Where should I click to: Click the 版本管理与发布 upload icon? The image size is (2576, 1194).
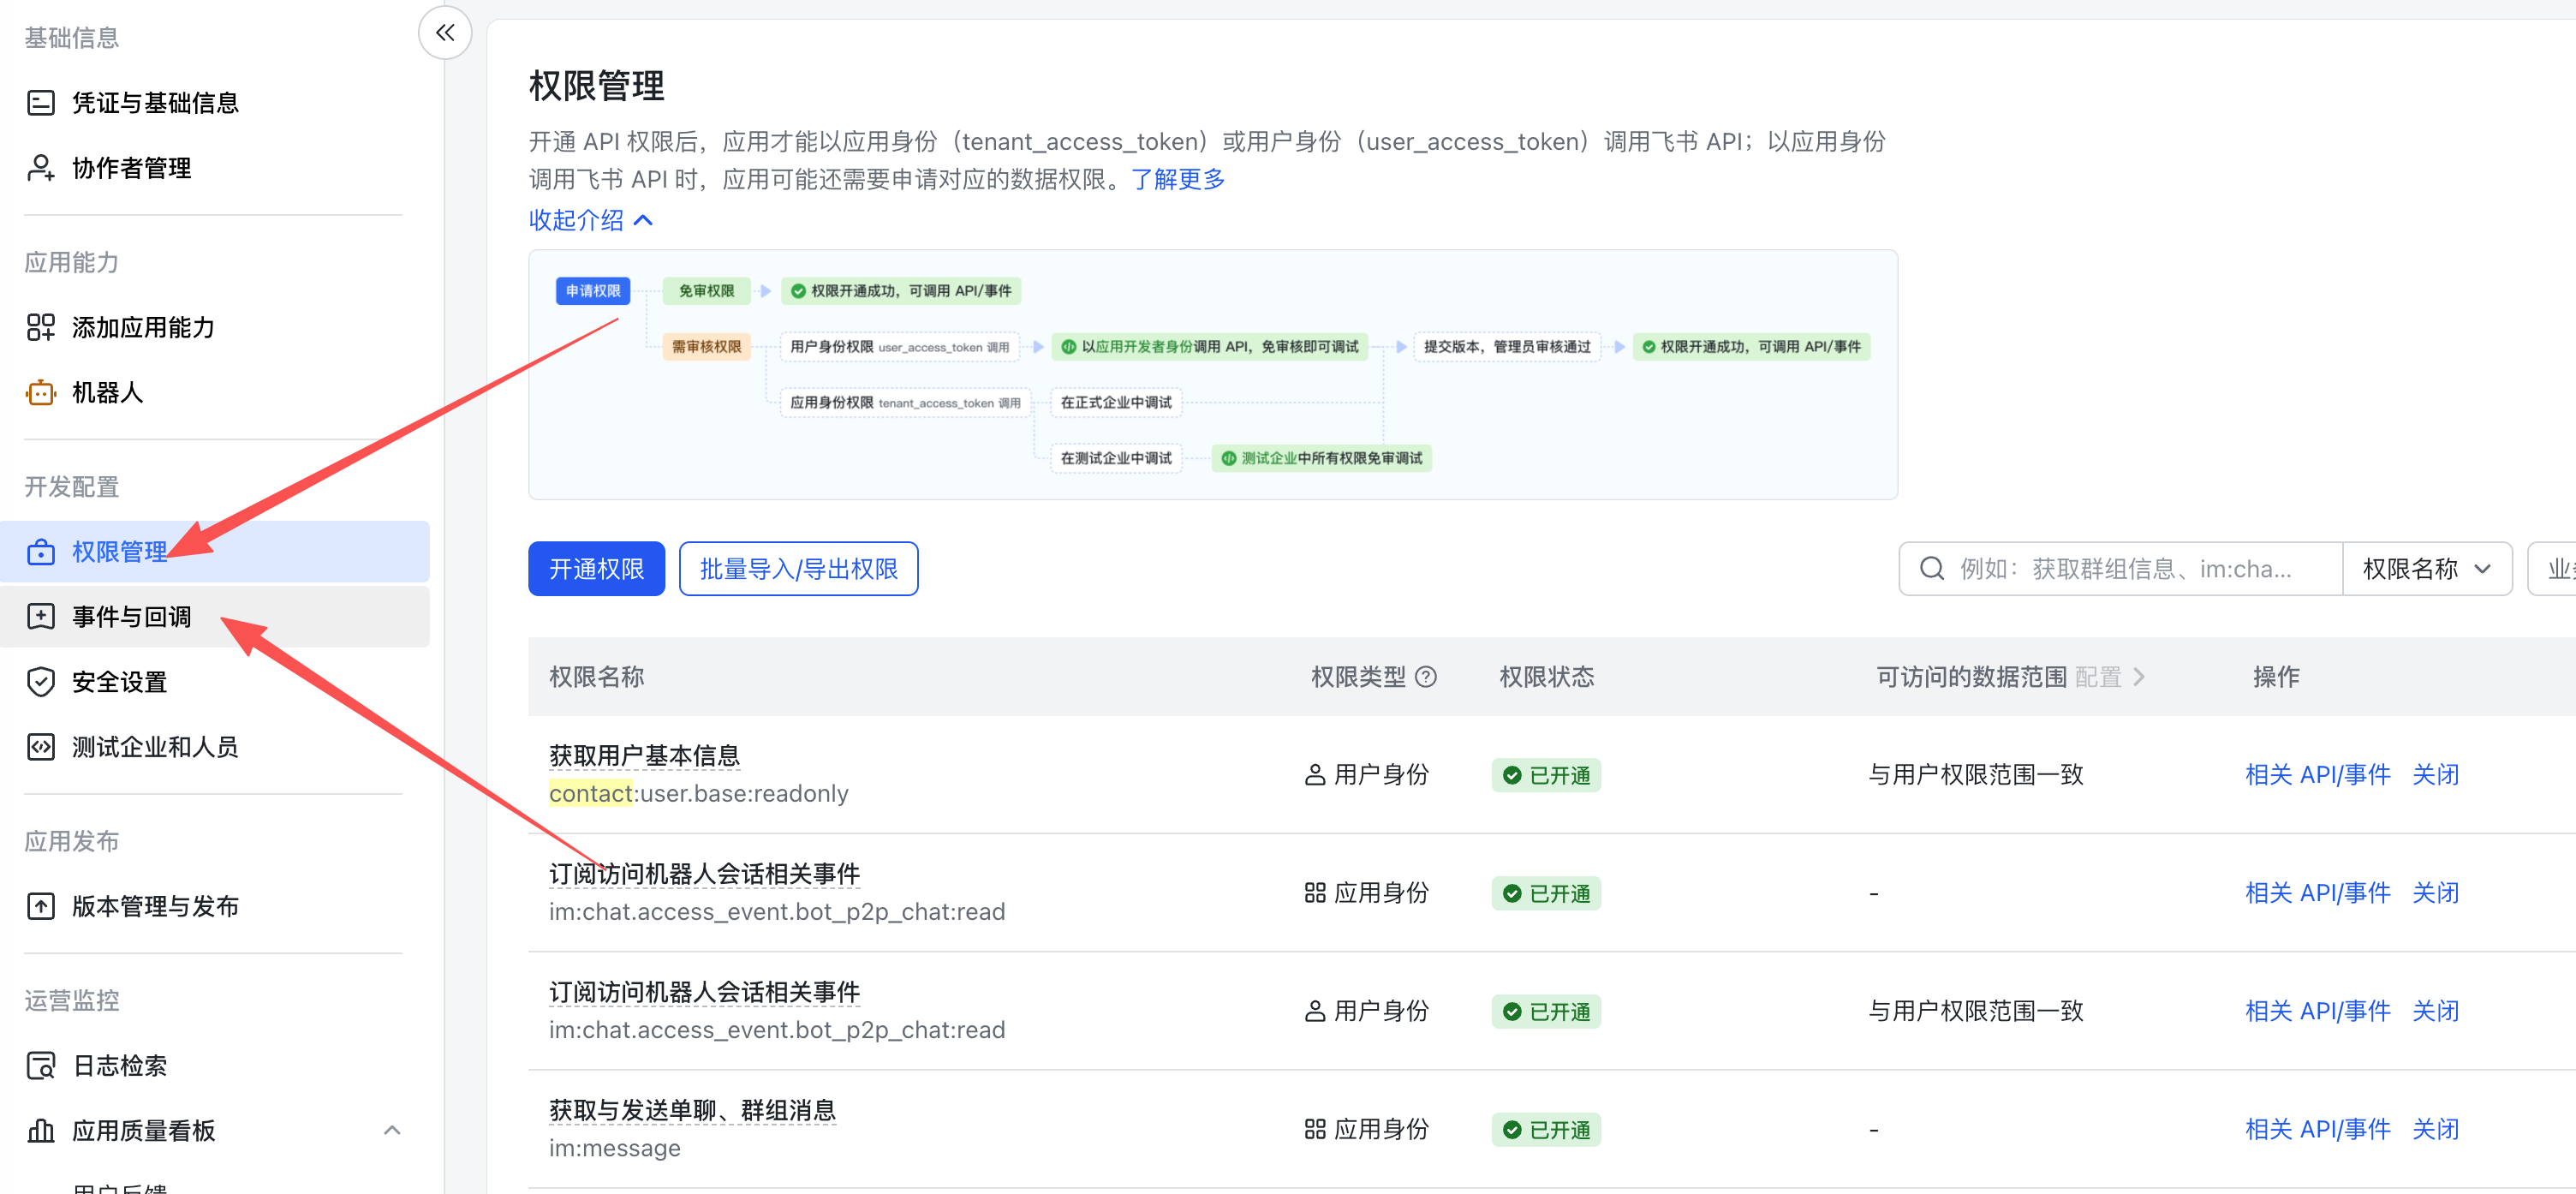tap(41, 906)
